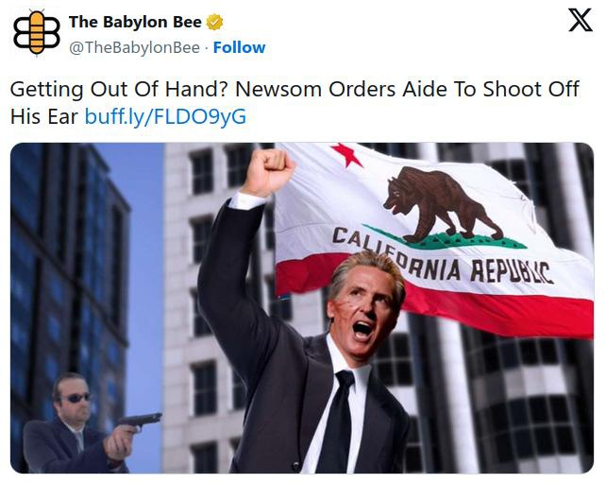The height and width of the screenshot is (483, 606).
Task: Open The Babylon Bee profile avatar
Action: [37, 32]
